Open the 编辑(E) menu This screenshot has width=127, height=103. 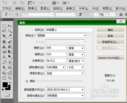tap(20, 8)
